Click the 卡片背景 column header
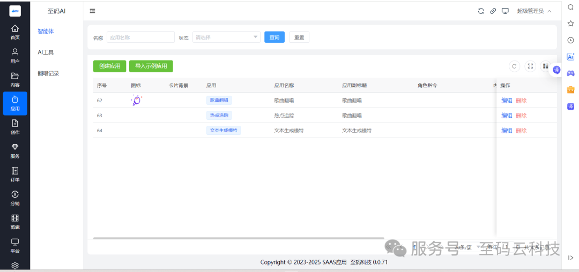This screenshot has width=579, height=272. (179, 86)
